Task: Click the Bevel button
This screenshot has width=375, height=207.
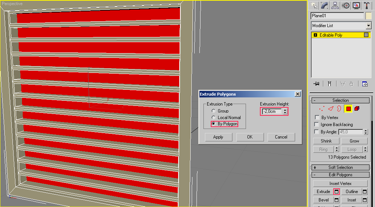Action: 323,200
